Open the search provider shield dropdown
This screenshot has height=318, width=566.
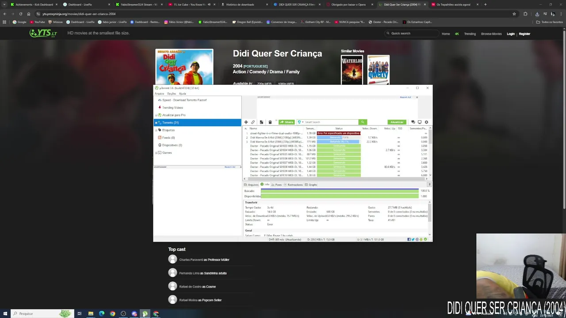300,122
